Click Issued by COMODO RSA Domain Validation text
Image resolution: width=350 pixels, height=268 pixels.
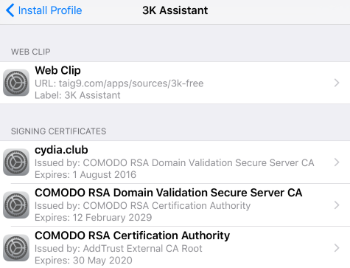175,163
